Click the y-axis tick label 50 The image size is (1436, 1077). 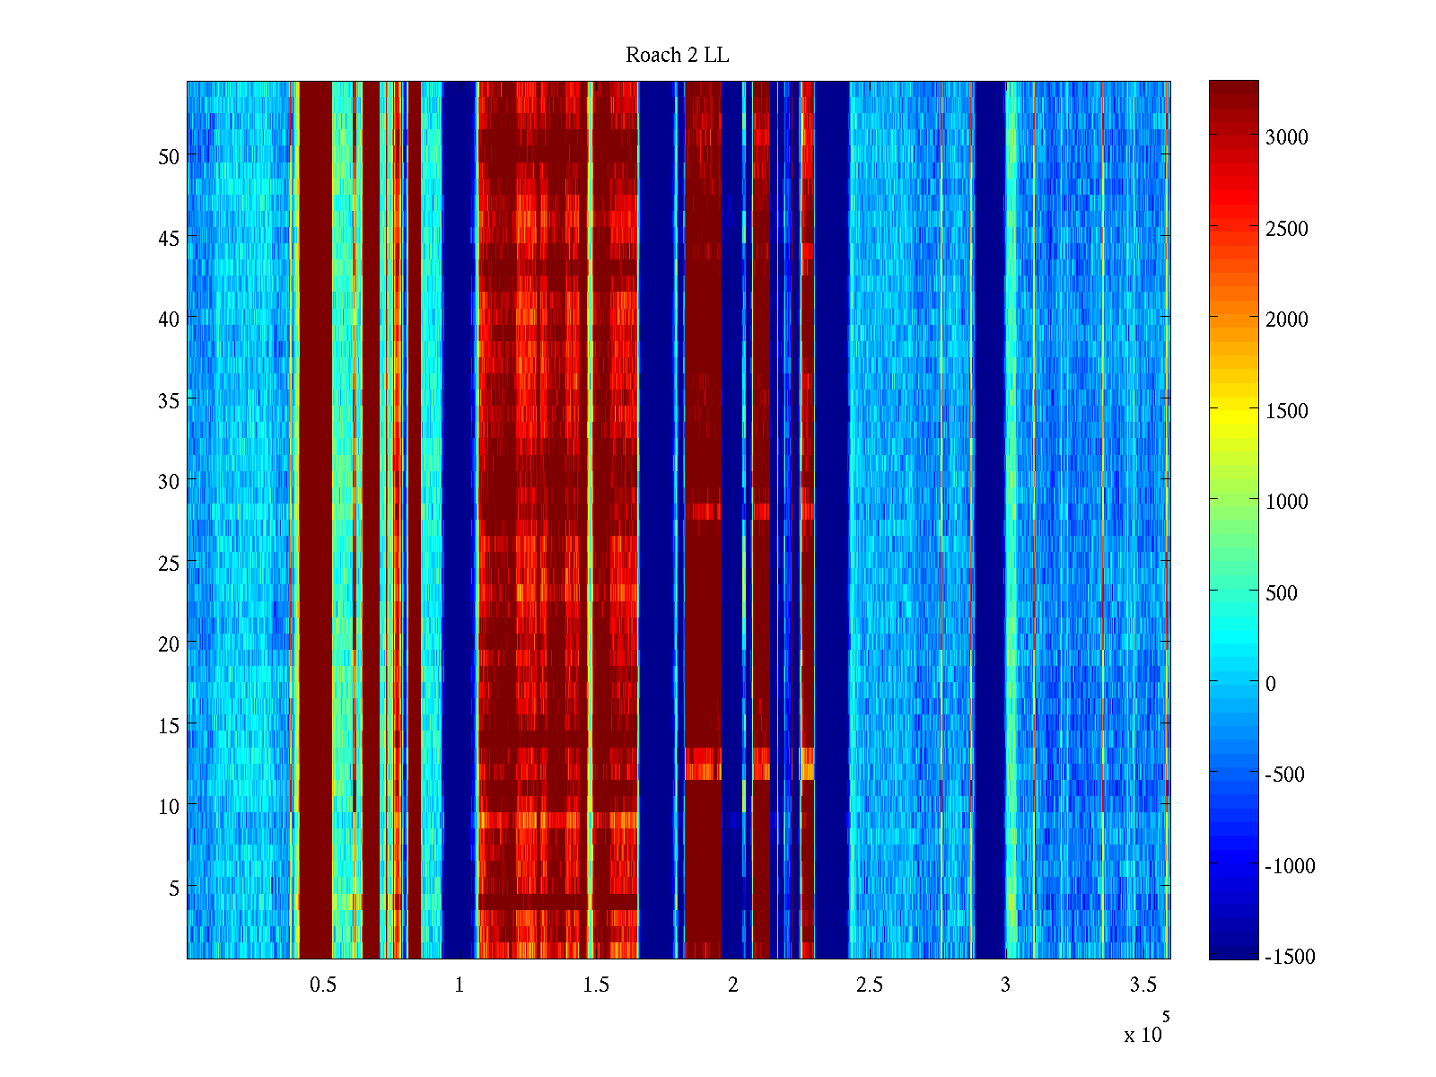[x=168, y=156]
